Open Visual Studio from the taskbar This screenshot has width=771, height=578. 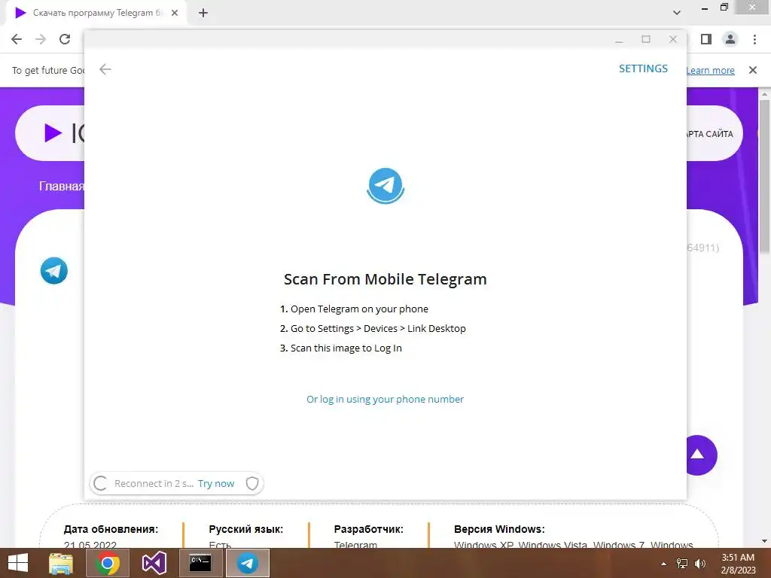(154, 563)
